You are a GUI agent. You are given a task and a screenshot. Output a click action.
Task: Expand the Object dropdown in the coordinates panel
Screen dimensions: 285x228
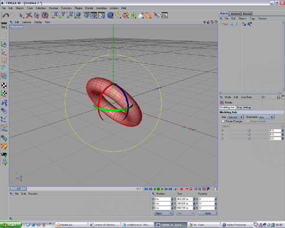pos(164,213)
